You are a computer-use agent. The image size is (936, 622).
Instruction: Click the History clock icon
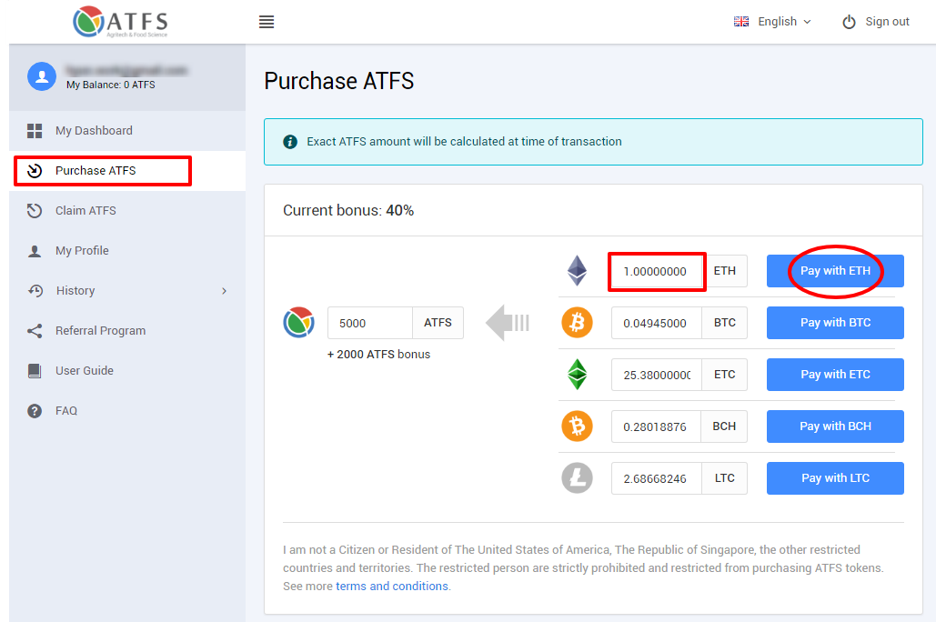click(x=35, y=291)
